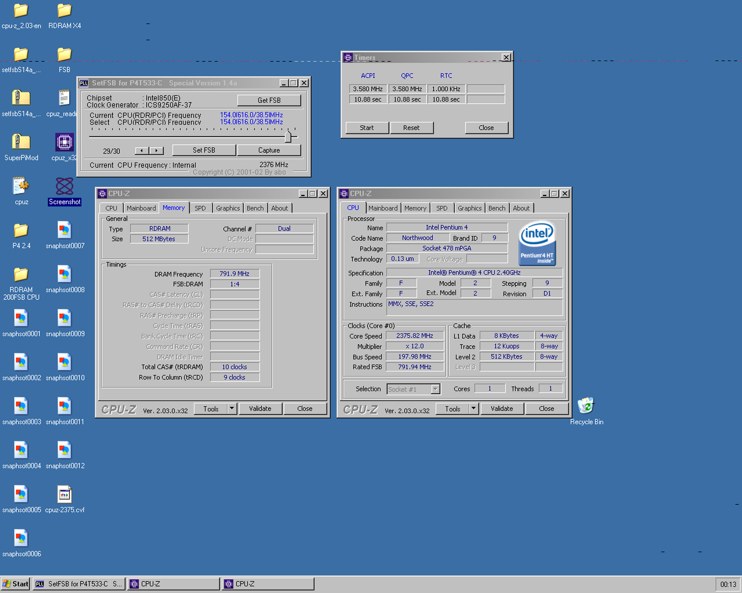Click Capture button in SetFSB
The width and height of the screenshot is (742, 593).
point(269,150)
